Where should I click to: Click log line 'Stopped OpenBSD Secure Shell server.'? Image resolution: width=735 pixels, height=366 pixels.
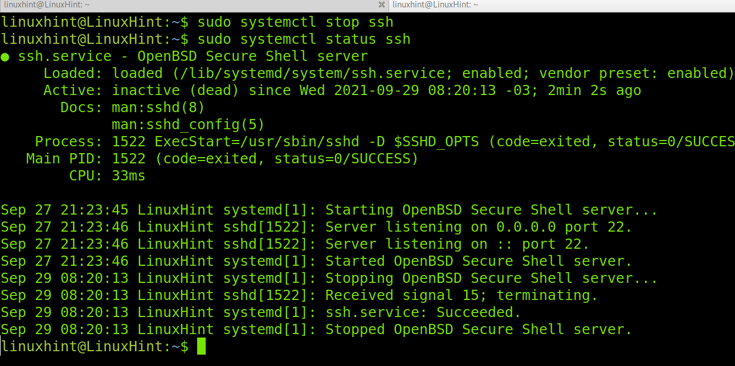[317, 330]
